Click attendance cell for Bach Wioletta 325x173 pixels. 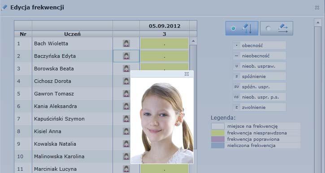tap(165, 43)
